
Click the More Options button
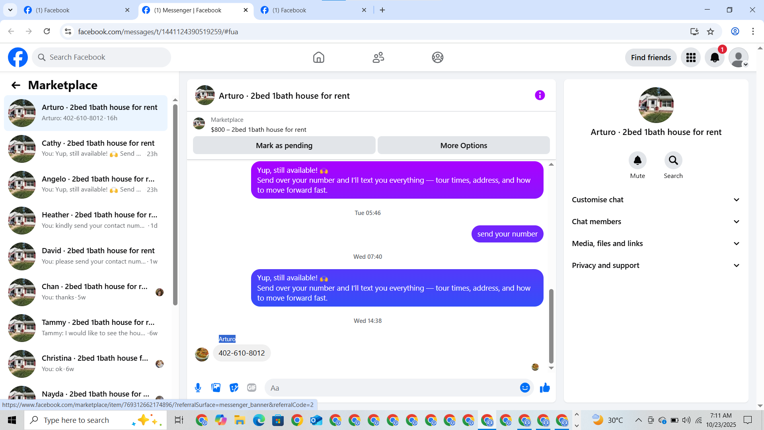pyautogui.click(x=464, y=146)
